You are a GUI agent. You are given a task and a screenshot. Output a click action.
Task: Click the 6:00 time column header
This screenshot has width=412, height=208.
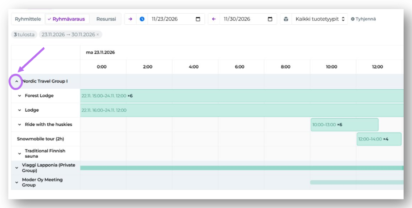tap(240, 67)
